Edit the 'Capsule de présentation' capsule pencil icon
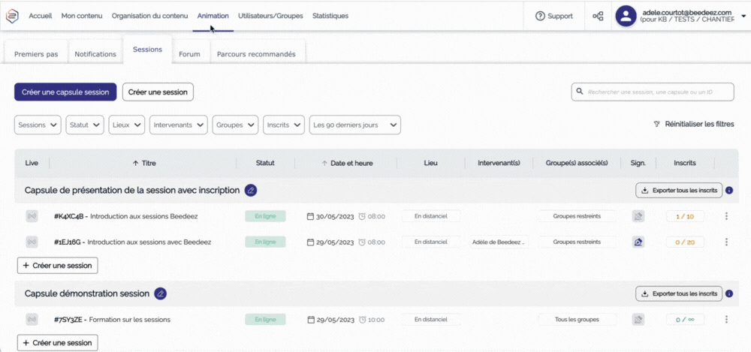The height and width of the screenshot is (352, 751). point(251,190)
